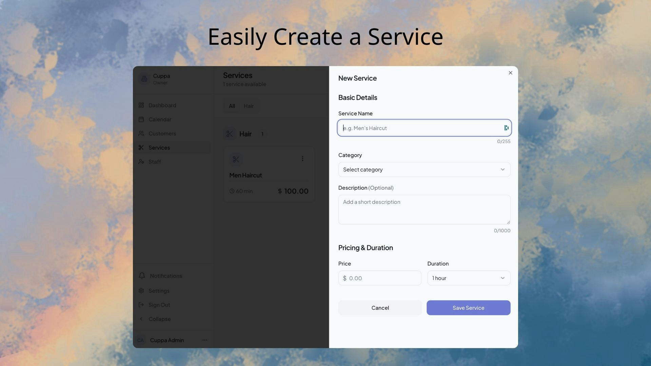Viewport: 651px width, 366px height.
Task: Click the Save Service button
Action: [468, 308]
